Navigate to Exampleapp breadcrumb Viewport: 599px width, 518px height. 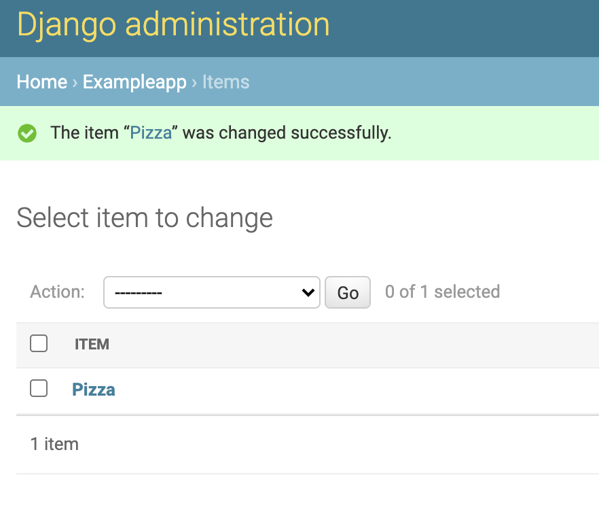click(134, 82)
